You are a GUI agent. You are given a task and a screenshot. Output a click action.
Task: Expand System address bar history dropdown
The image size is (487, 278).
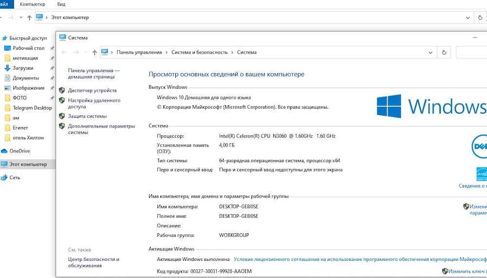coord(430,53)
